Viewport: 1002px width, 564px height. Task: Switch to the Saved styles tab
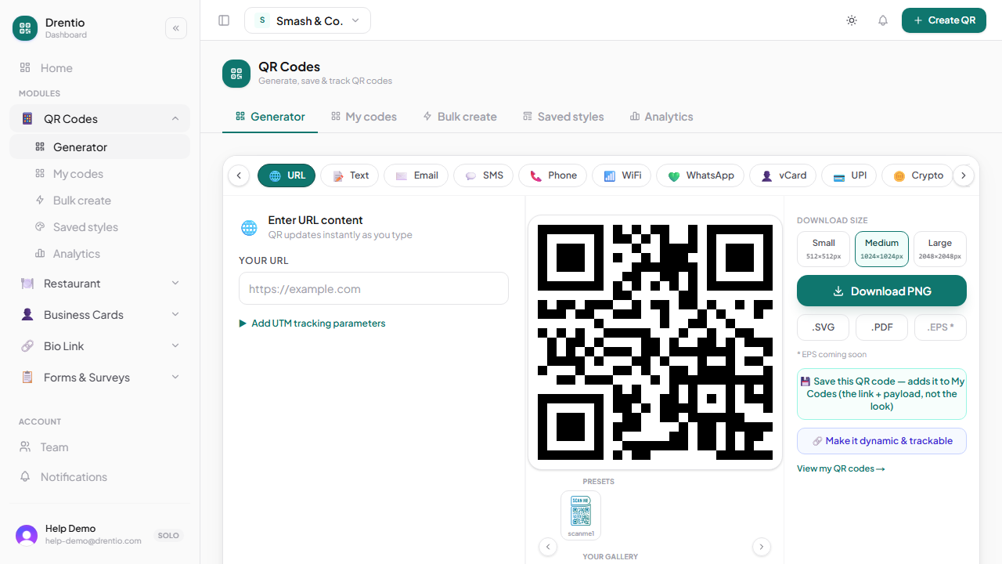(564, 117)
